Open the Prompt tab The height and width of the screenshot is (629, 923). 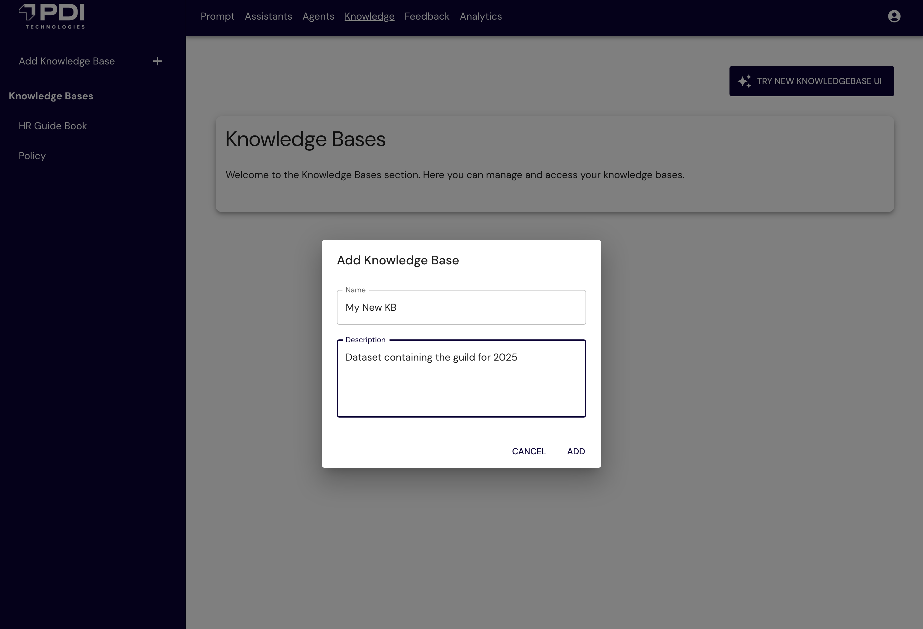click(x=217, y=16)
